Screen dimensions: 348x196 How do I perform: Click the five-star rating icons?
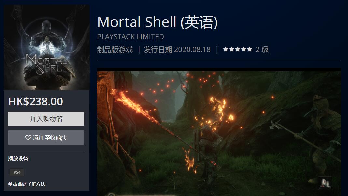237,49
